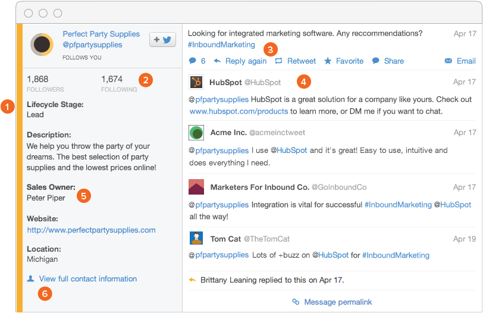Image resolution: width=483 pixels, height=313 pixels.
Task: Click the orange reply arrow beside Brittany Leaning
Action: (x=192, y=280)
